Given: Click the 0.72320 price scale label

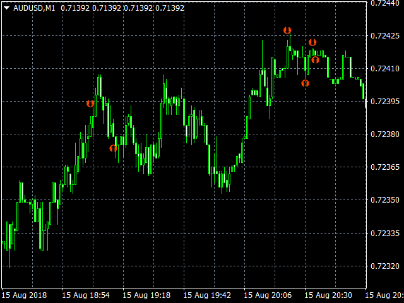Looking at the screenshot, I should 384,266.
